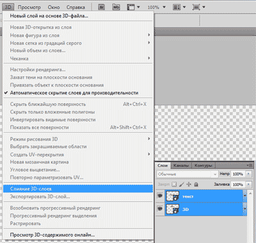Choose Привязать объект к плоскости основания

(x=78, y=85)
